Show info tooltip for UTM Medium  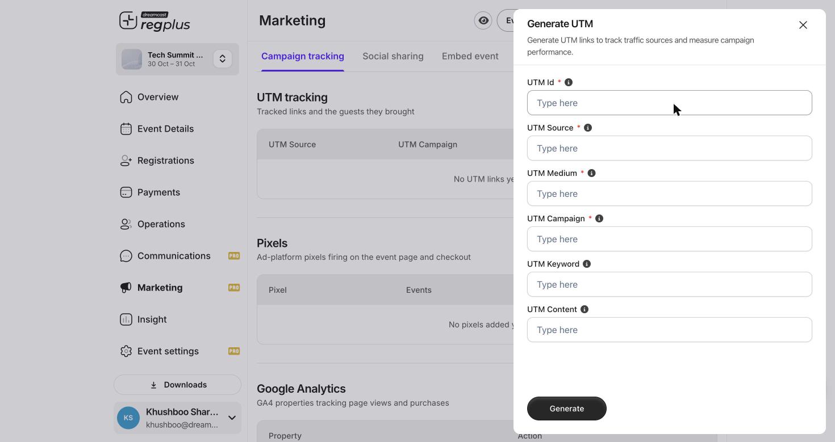(x=591, y=173)
